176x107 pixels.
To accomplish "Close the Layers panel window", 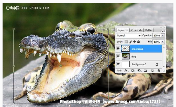I will tap(164, 27).
